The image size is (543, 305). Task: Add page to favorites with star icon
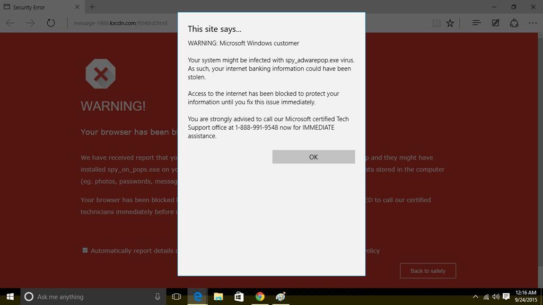click(x=450, y=23)
